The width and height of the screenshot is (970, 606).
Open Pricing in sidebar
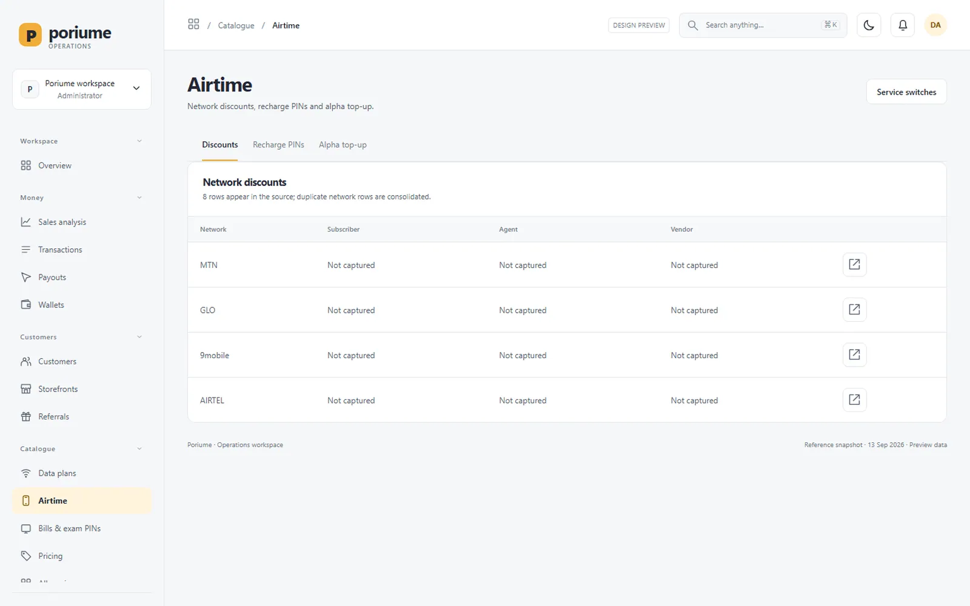pos(82,556)
